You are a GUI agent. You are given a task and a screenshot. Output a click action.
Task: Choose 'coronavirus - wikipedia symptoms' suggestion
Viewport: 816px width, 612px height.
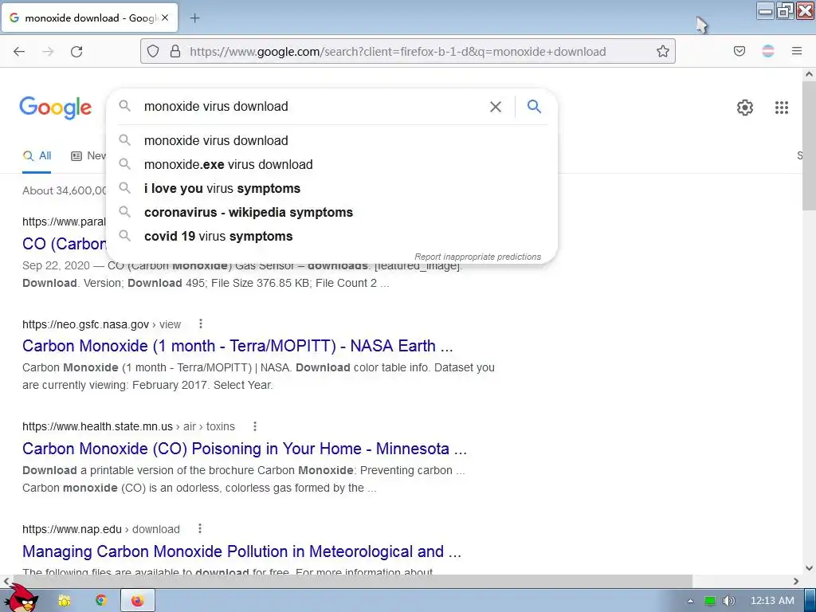pos(332,212)
